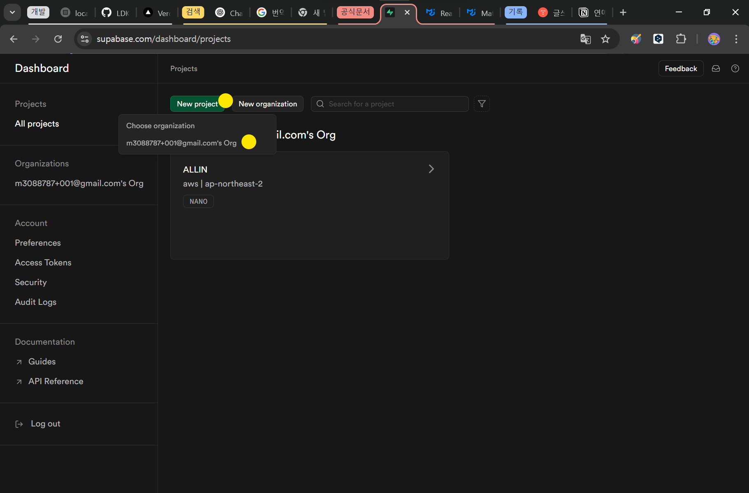
Task: Open Guides documentation link
Action: (x=42, y=362)
